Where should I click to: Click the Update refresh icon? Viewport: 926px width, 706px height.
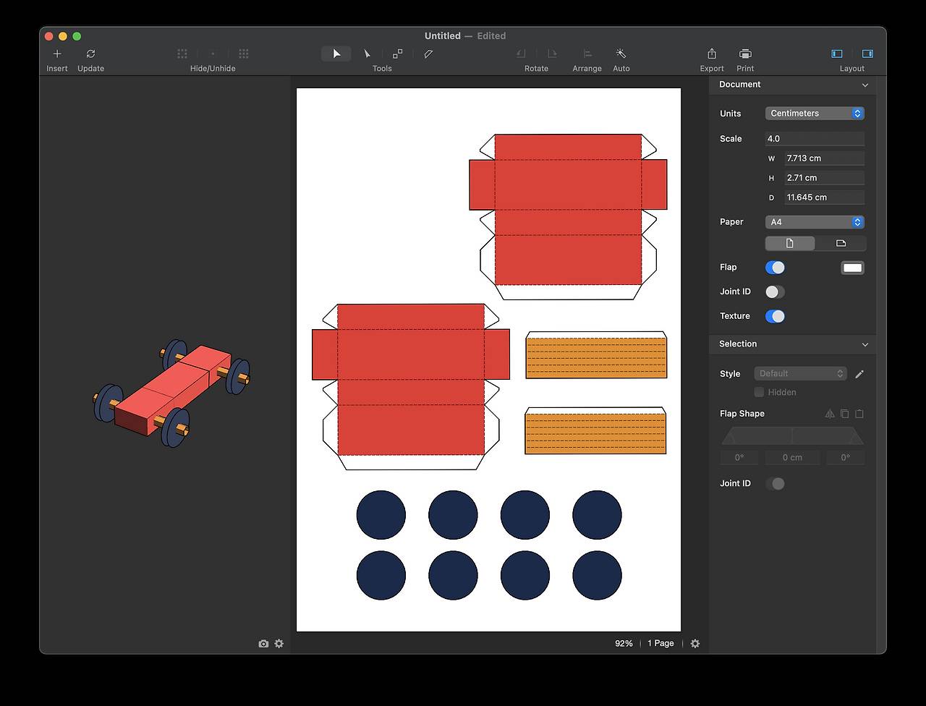tap(90, 54)
